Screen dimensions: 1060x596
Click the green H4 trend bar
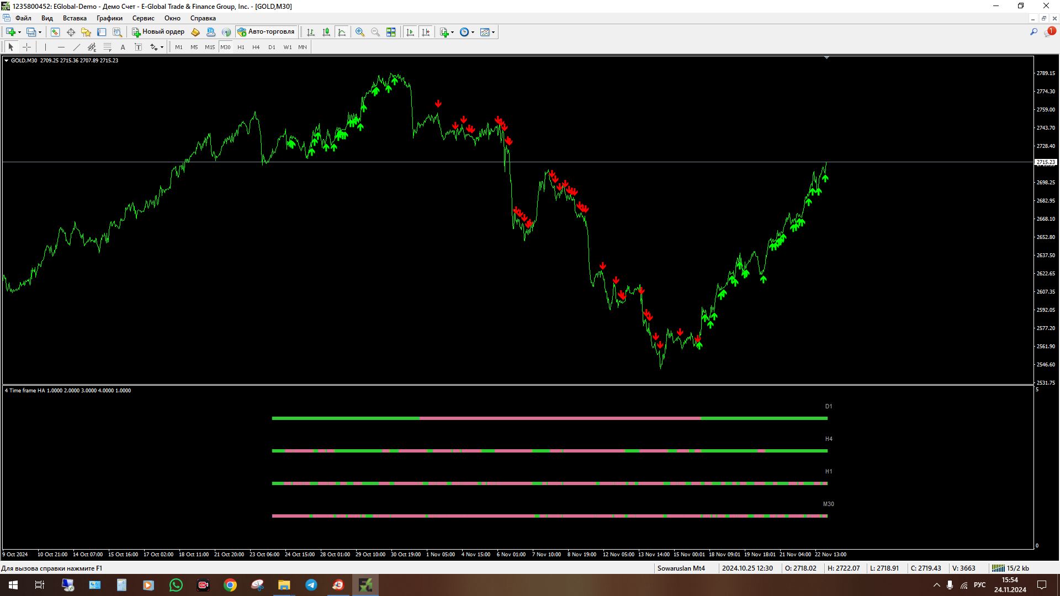click(x=765, y=451)
